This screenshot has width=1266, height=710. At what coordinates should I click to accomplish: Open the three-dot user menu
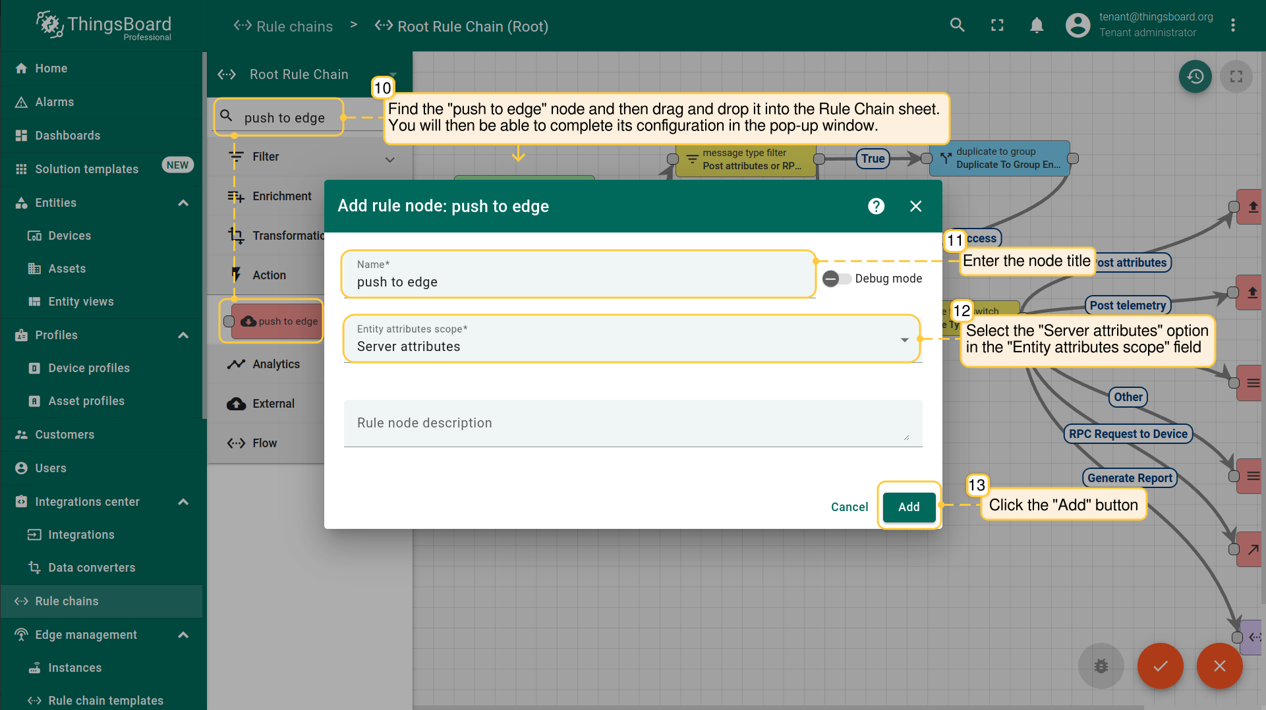tap(1233, 26)
